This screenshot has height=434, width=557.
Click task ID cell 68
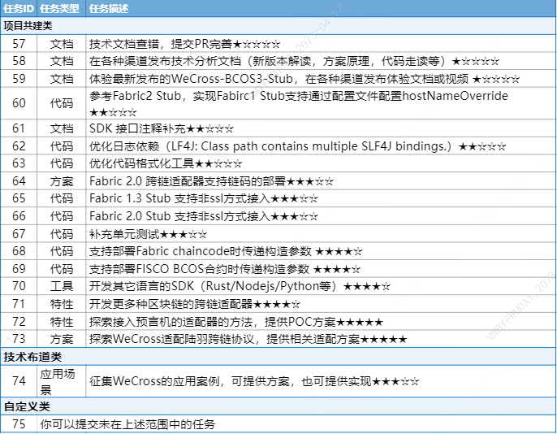[x=19, y=251]
